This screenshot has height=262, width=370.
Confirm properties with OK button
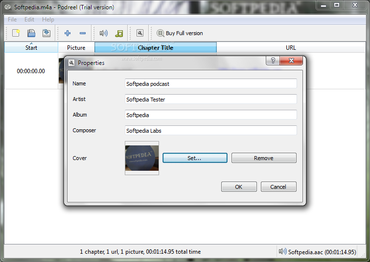[x=239, y=187]
